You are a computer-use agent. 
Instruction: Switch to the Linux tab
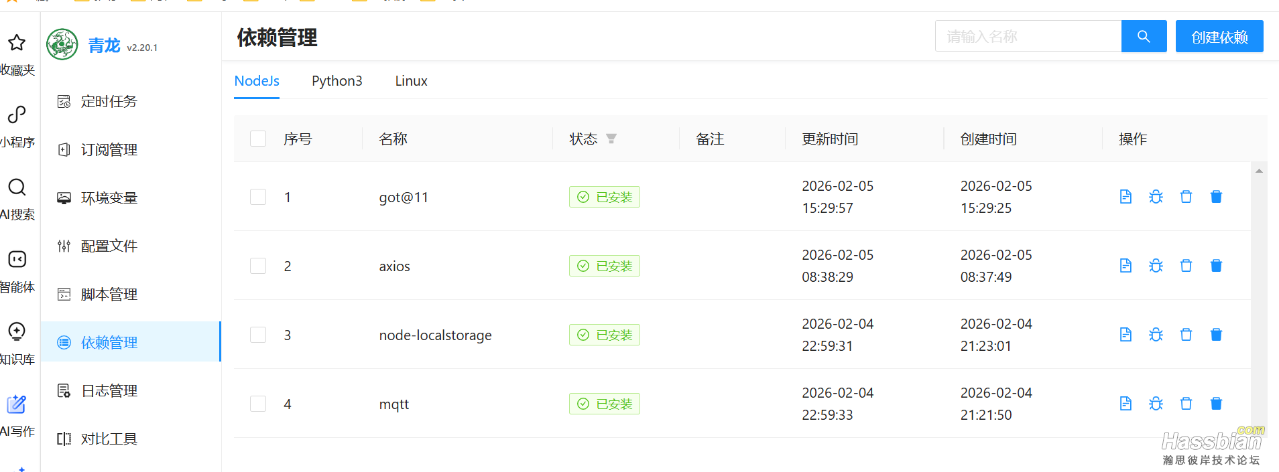pos(411,81)
